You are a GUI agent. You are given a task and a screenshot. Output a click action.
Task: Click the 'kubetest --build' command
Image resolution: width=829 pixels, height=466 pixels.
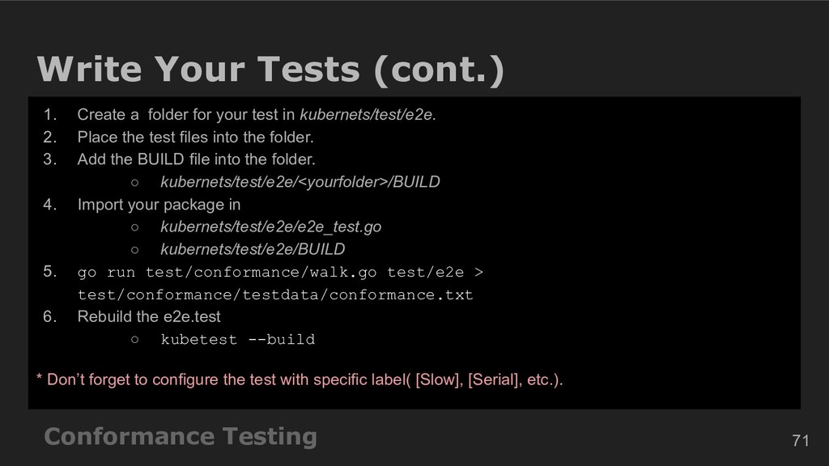pos(238,339)
